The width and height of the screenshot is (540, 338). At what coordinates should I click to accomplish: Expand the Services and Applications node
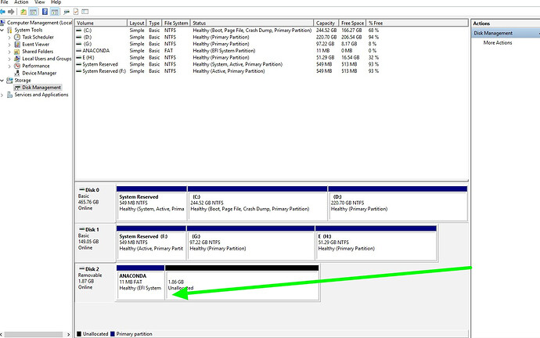coord(2,95)
